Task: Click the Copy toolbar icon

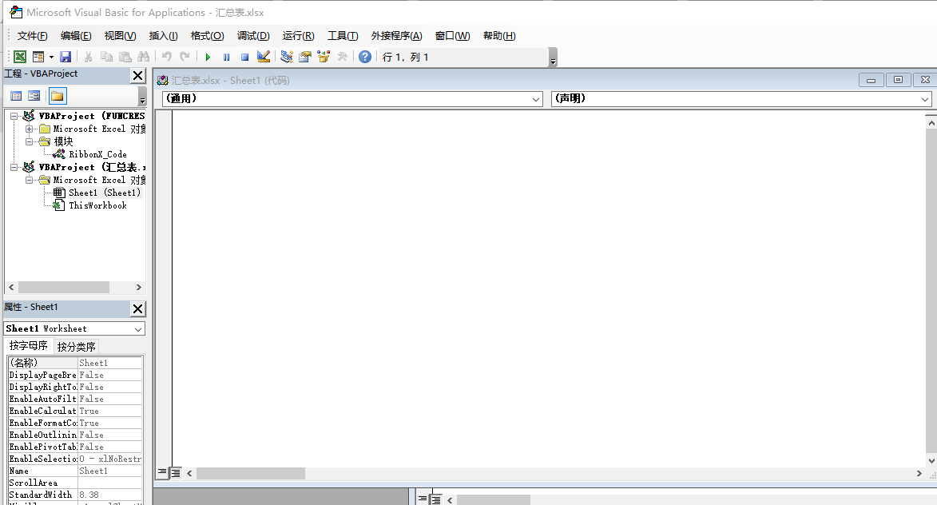Action: pos(106,57)
